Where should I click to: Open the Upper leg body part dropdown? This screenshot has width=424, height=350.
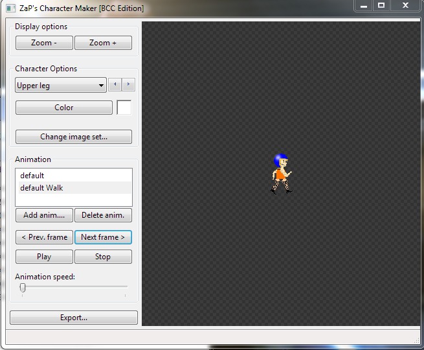pos(61,86)
